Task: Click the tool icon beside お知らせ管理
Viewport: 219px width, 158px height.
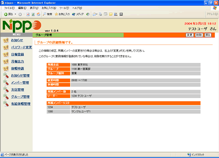Action: pos(6,75)
